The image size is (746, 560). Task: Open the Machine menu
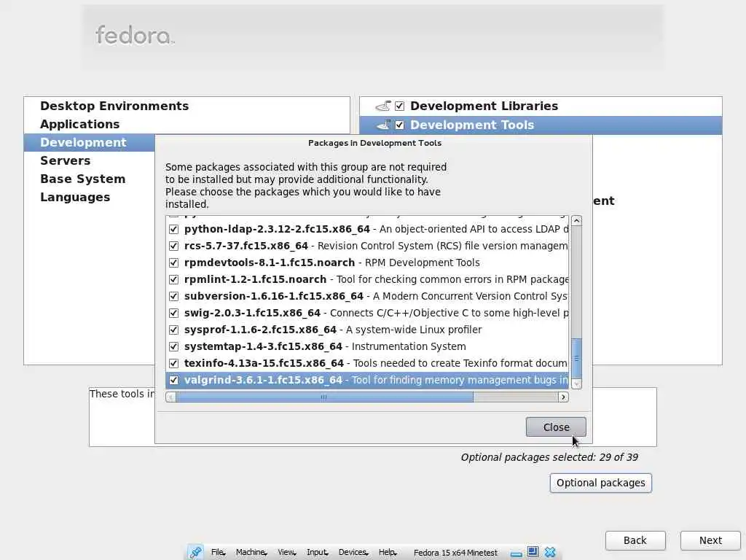tap(251, 553)
